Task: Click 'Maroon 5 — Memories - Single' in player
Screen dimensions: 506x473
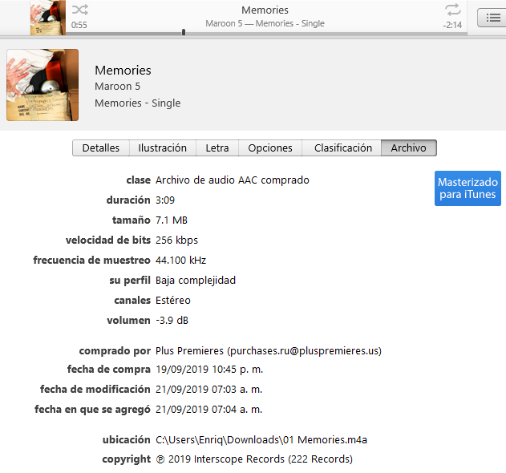Action: (265, 23)
